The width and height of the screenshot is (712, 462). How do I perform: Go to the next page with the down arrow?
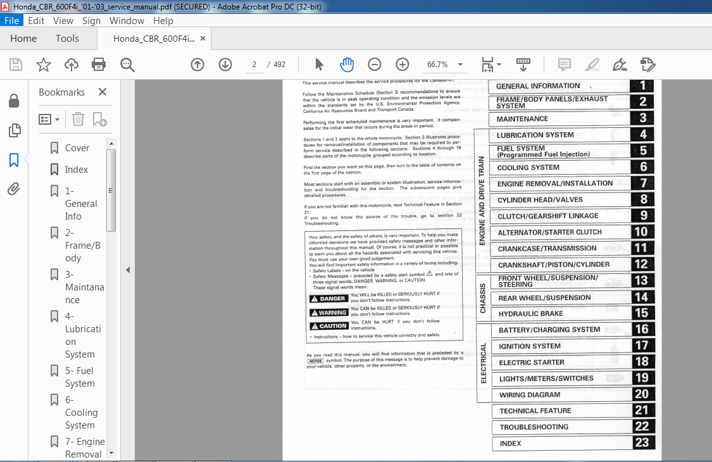(x=225, y=65)
